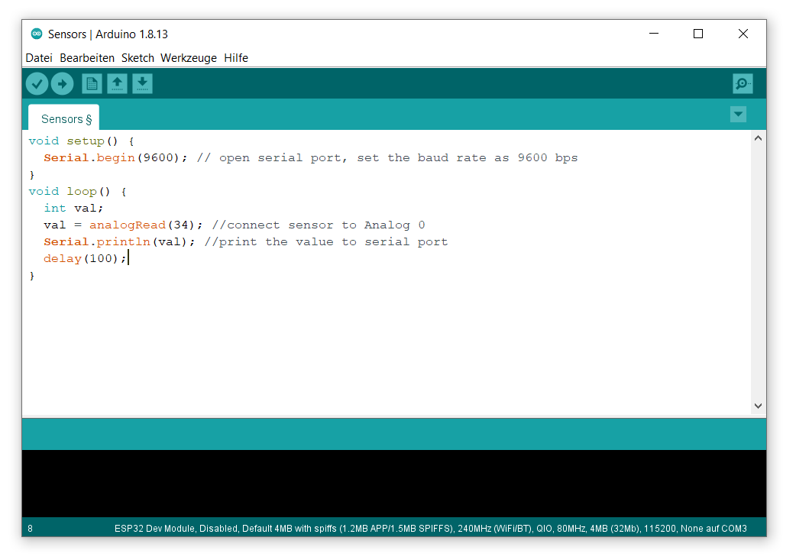Select the Sensors sketch tab

(x=63, y=118)
